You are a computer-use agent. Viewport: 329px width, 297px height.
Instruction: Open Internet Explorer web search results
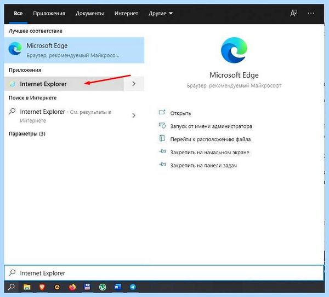[x=65, y=116]
